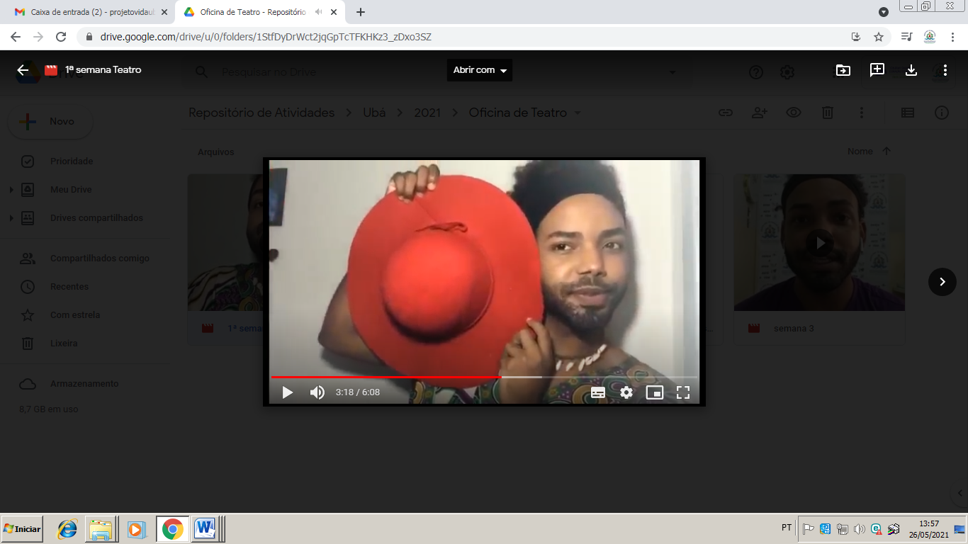Toggle picture-in-picture mini player
Viewport: 968px width, 544px height.
tap(655, 392)
